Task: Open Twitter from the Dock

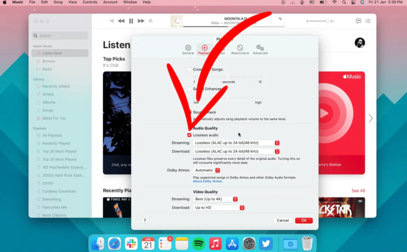Action: point(266,244)
